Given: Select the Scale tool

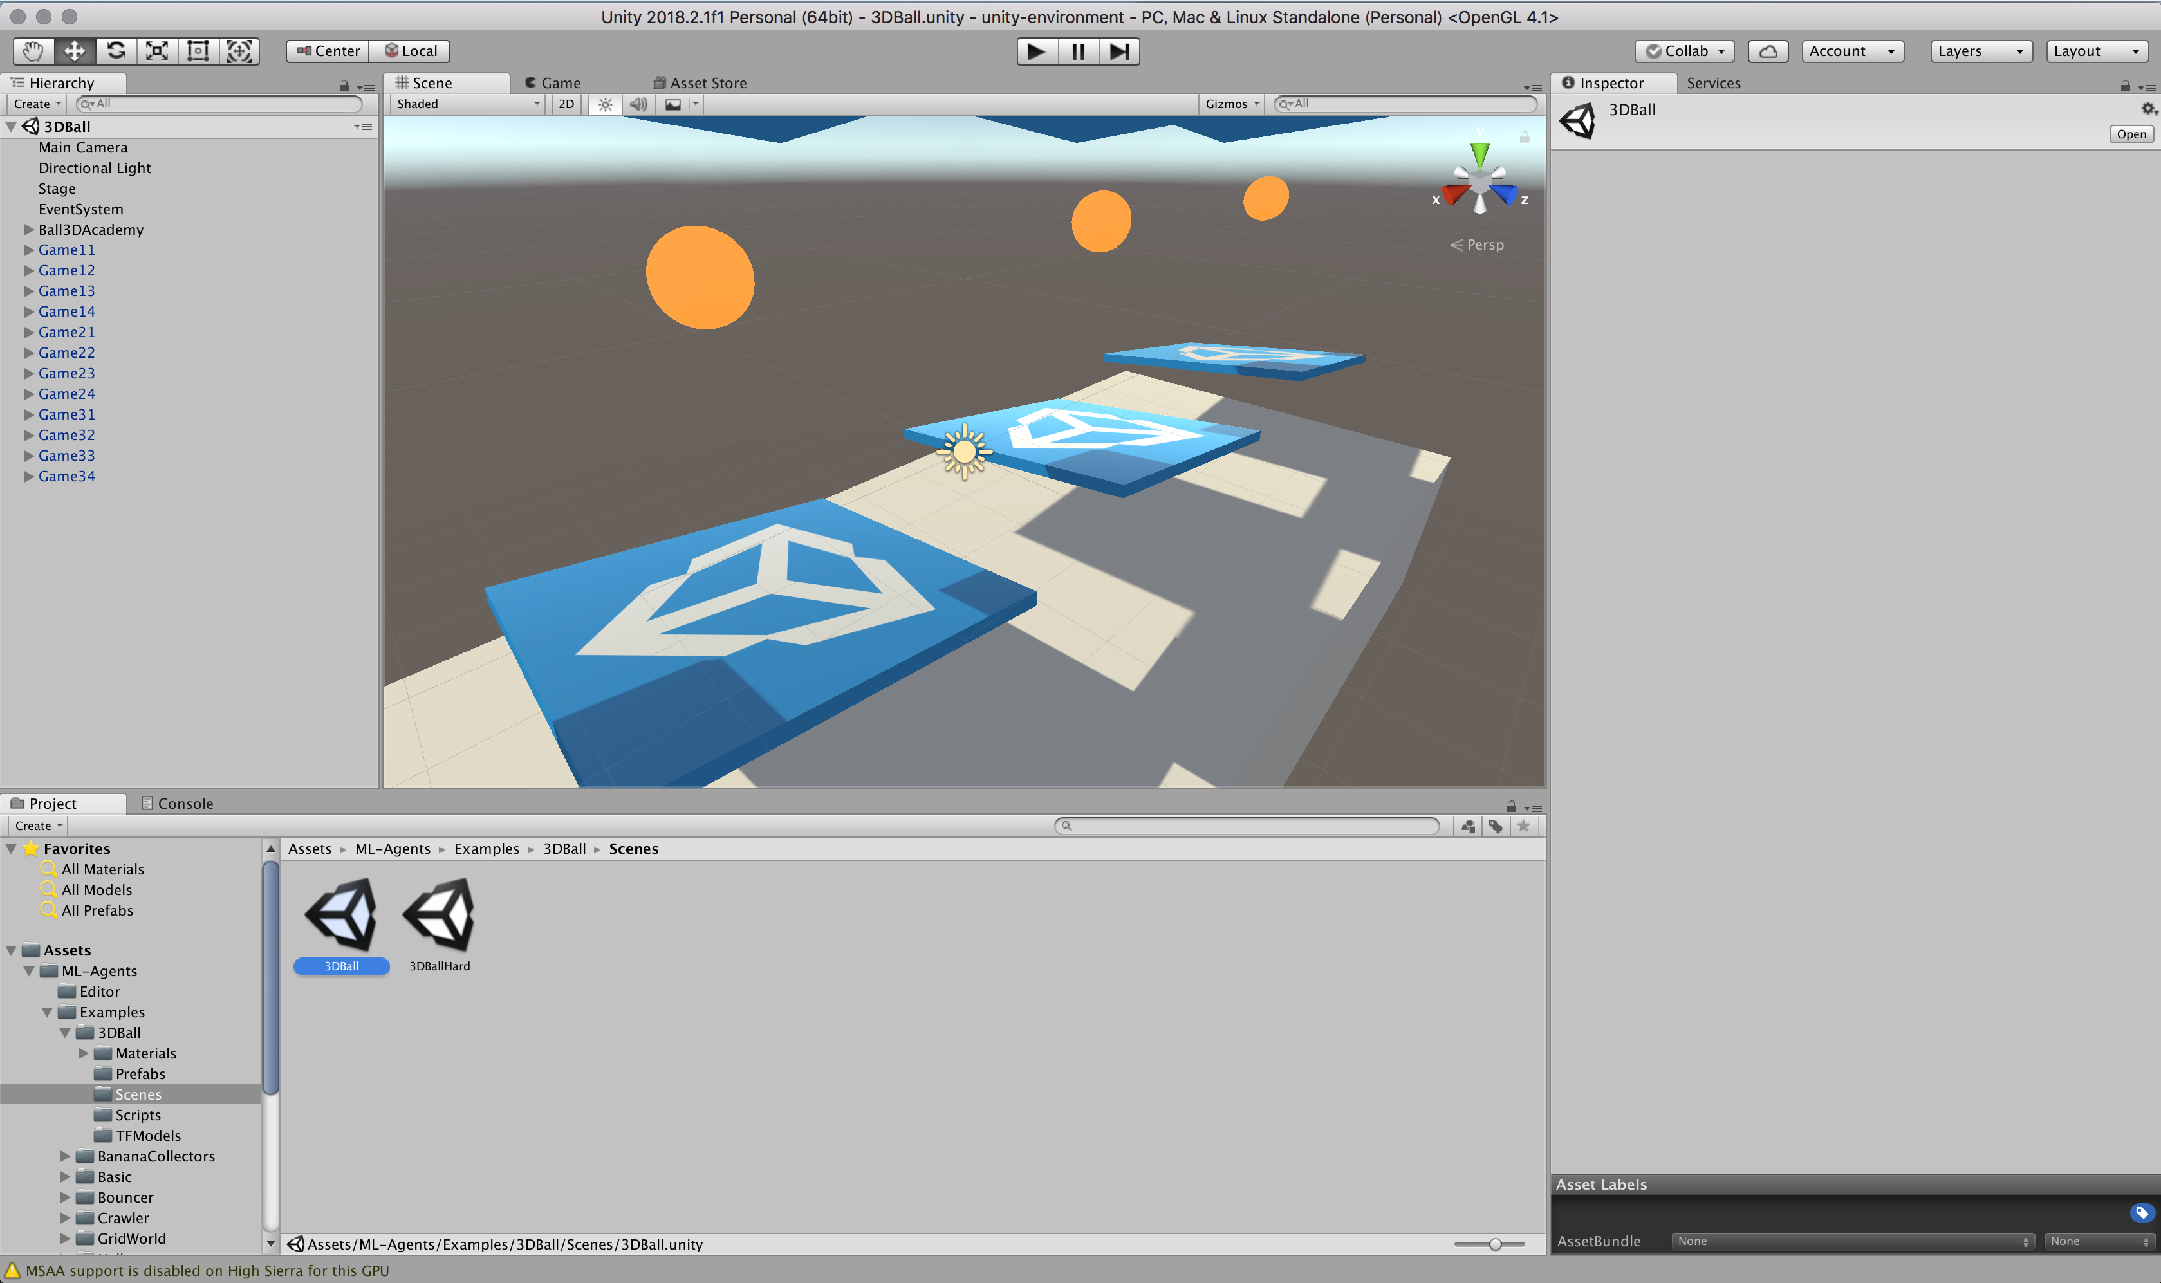Looking at the screenshot, I should tap(156, 51).
